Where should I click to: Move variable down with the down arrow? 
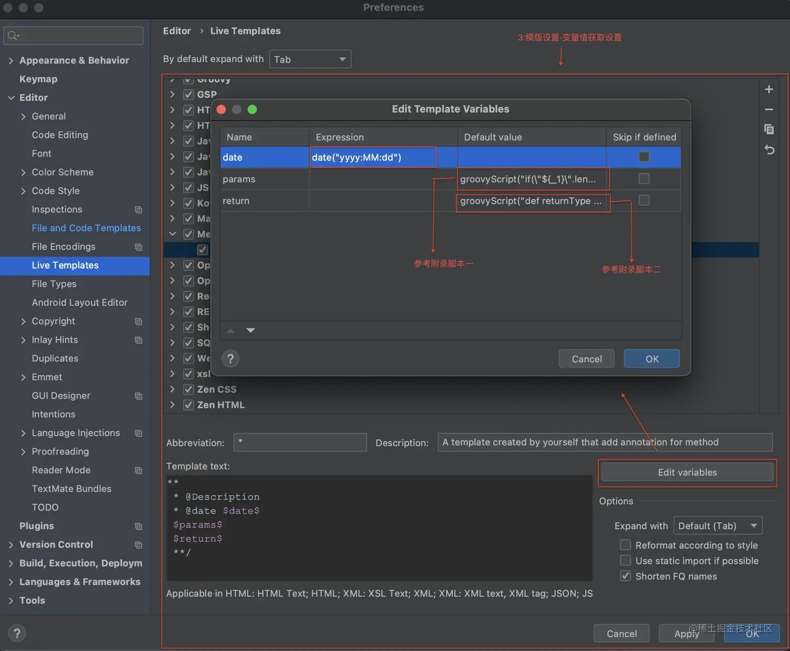click(251, 330)
